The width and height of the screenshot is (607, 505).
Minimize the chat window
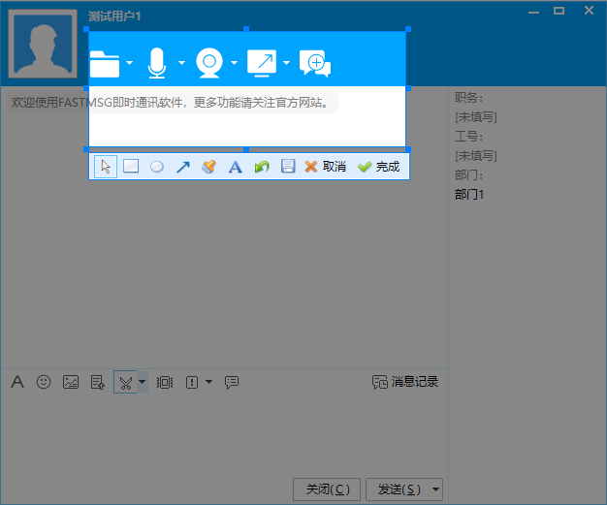pyautogui.click(x=534, y=12)
